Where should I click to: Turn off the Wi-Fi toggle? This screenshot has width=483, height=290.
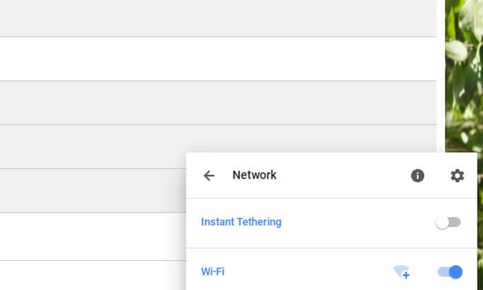[x=450, y=272]
